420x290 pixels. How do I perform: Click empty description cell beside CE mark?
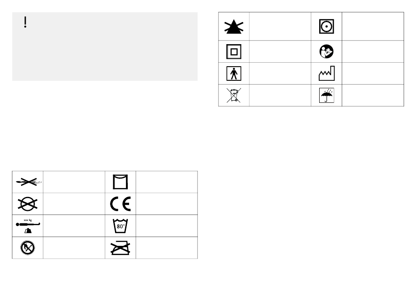click(167, 204)
